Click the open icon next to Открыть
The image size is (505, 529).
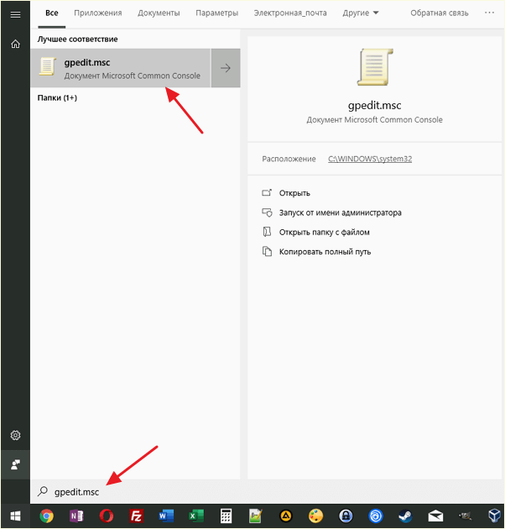267,192
